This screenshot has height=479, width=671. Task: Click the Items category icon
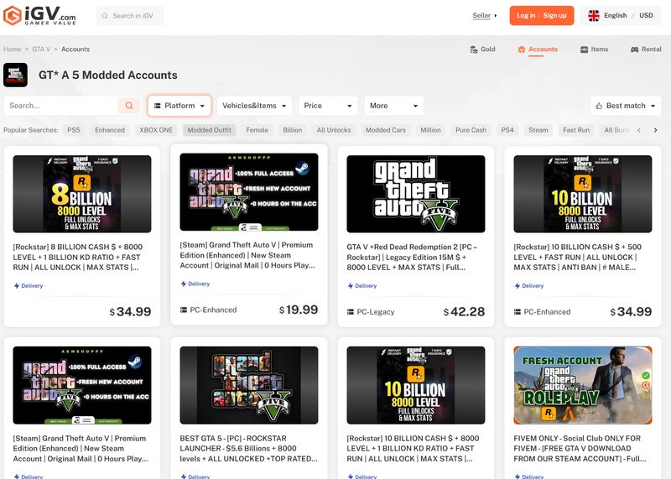584,49
